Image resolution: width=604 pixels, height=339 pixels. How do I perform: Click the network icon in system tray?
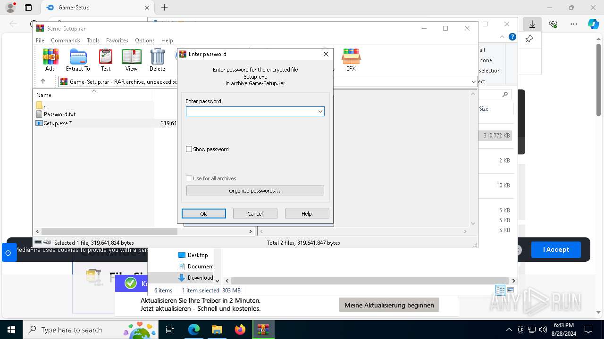[x=532, y=330]
